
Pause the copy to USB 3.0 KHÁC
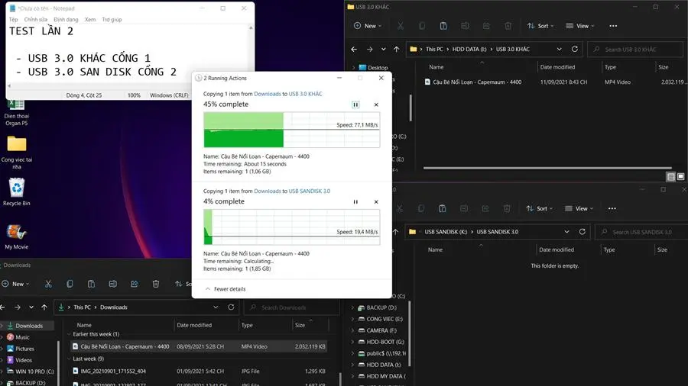[355, 105]
